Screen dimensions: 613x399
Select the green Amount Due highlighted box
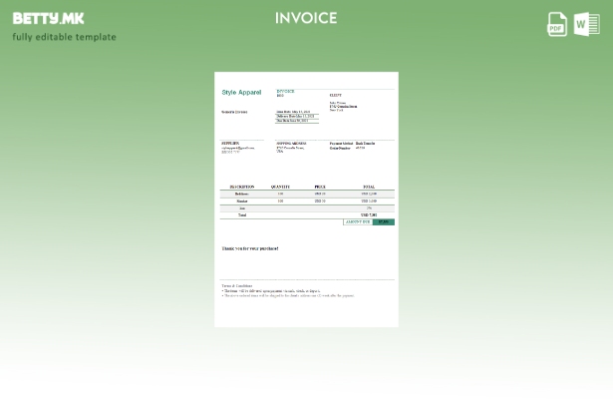pos(384,221)
